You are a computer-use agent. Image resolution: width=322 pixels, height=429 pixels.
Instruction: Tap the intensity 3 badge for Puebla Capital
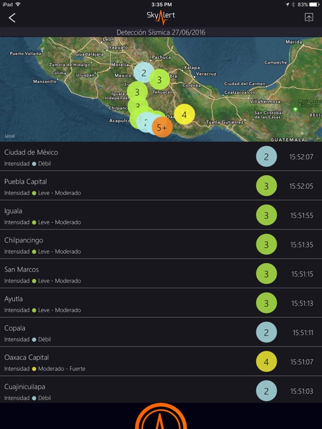[266, 186]
